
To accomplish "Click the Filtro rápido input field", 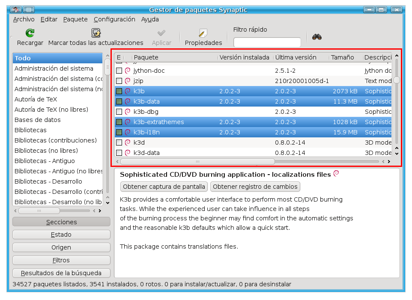I will [267, 42].
